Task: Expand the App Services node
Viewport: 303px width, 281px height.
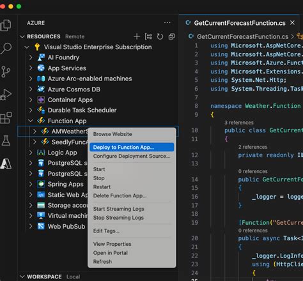Action: click(x=31, y=68)
